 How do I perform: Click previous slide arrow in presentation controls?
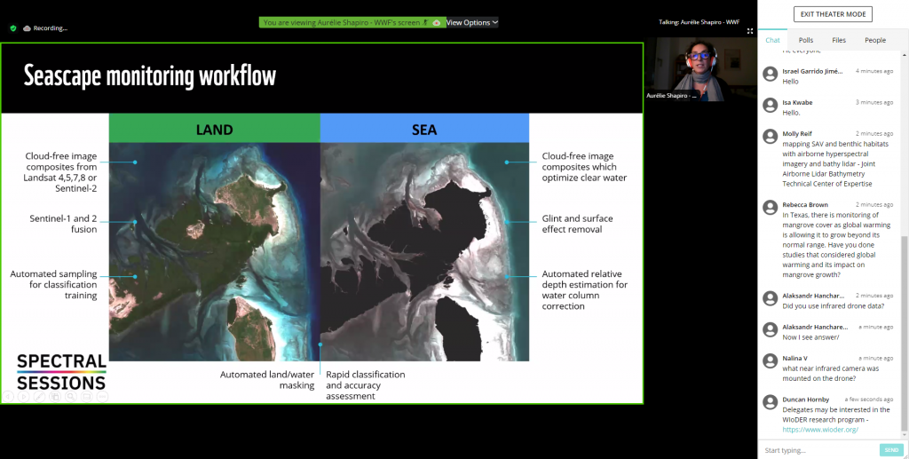pyautogui.click(x=9, y=397)
